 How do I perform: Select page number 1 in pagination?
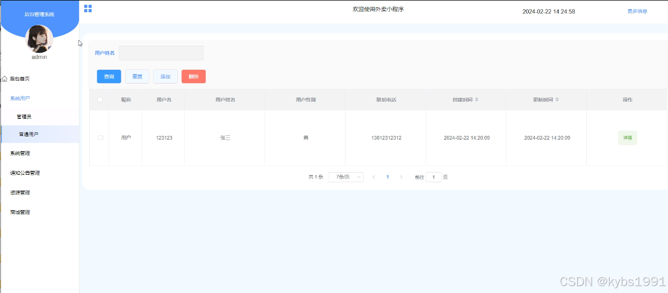click(388, 177)
